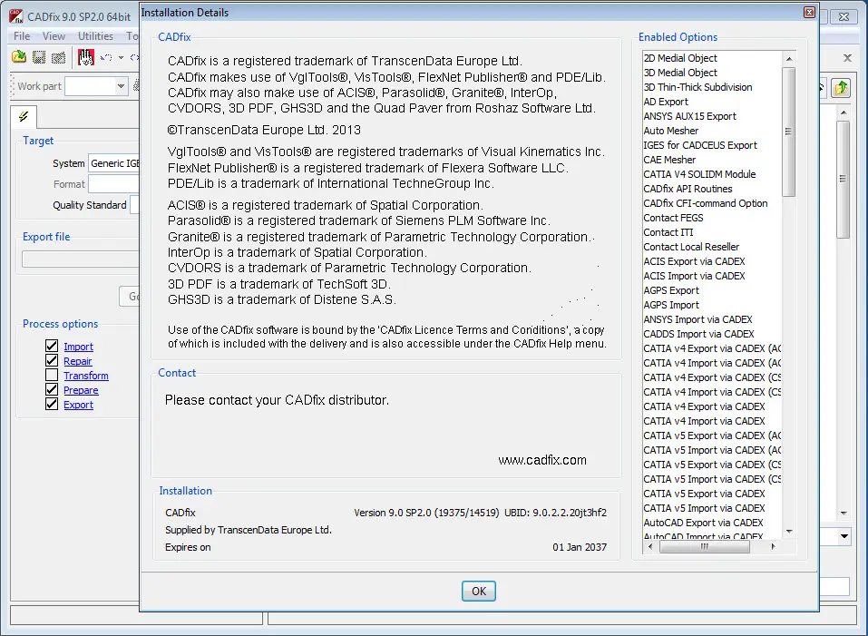Click the Format input field
Screen dimensions: 868x636
click(x=114, y=184)
